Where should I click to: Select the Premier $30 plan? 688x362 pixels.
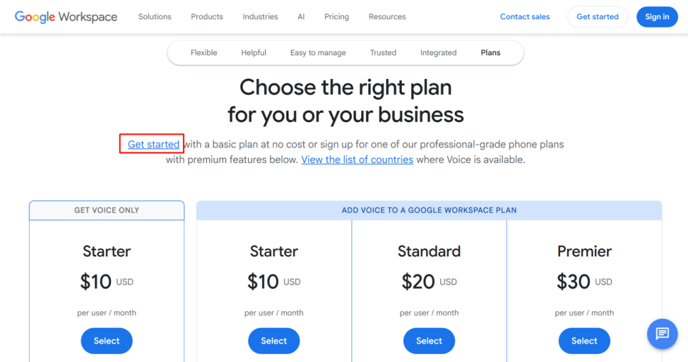[584, 341]
